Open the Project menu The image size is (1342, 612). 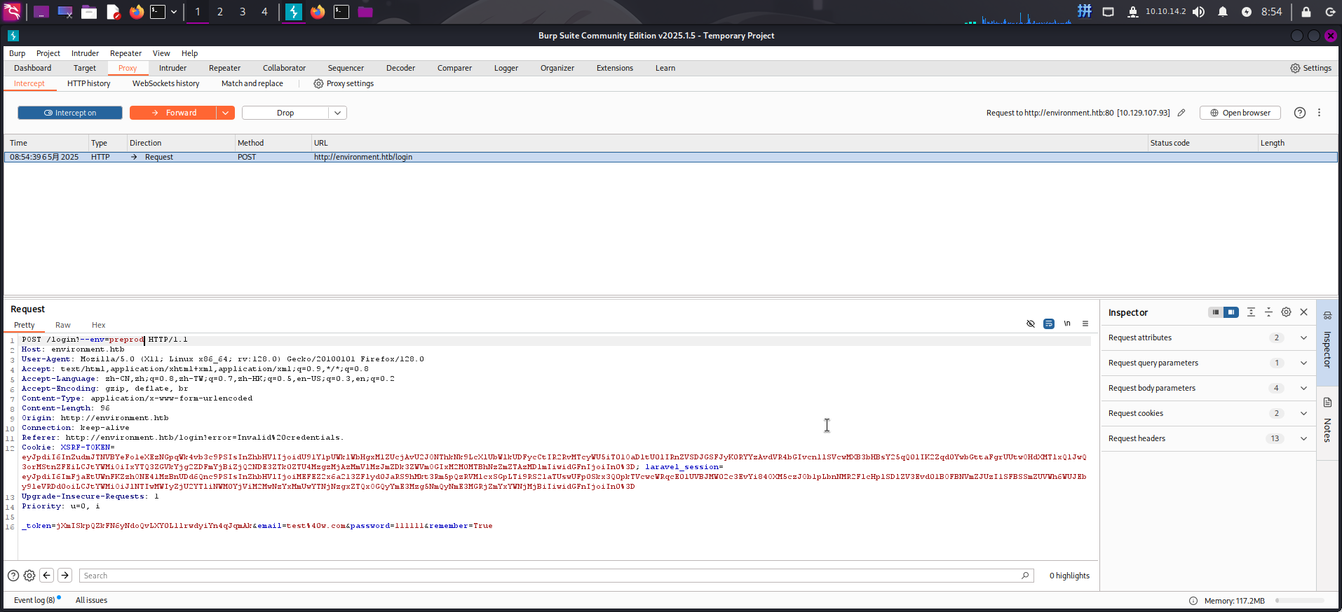pos(48,53)
